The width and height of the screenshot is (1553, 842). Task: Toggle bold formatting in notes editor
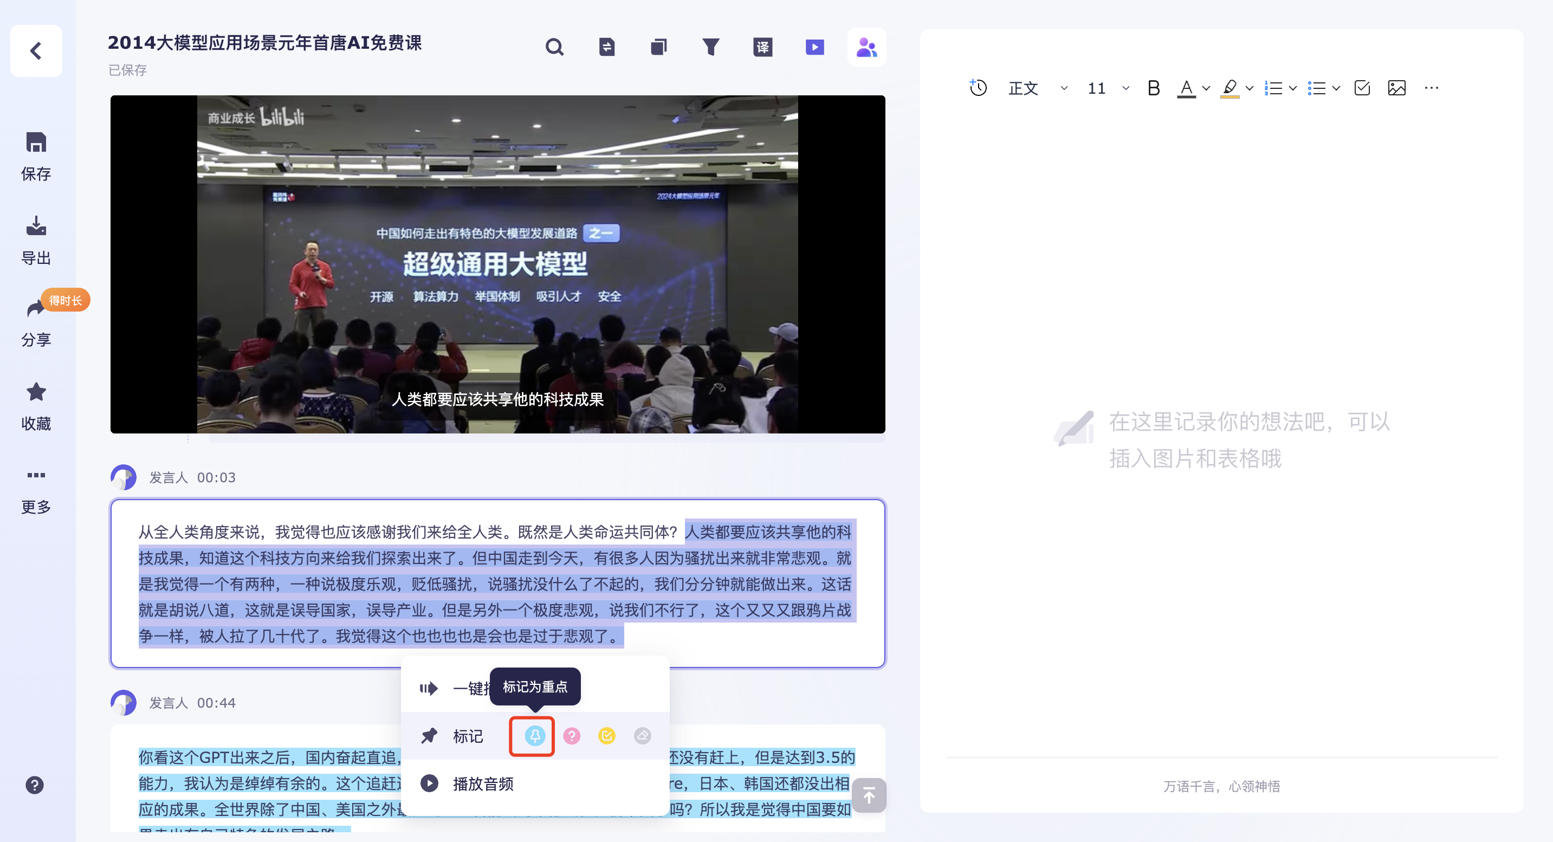click(x=1153, y=88)
